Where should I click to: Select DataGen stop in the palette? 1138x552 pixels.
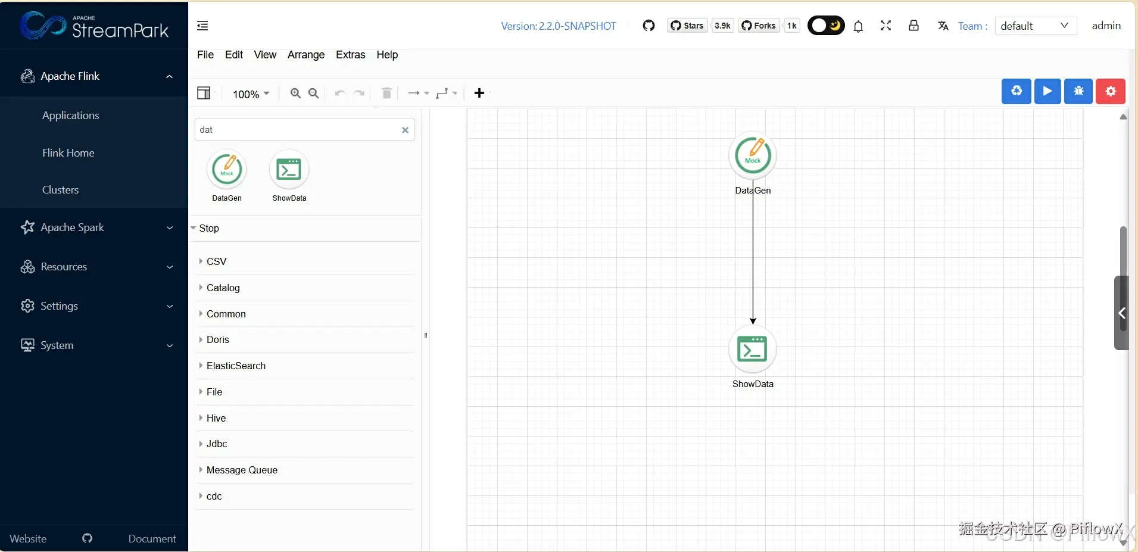(x=227, y=176)
